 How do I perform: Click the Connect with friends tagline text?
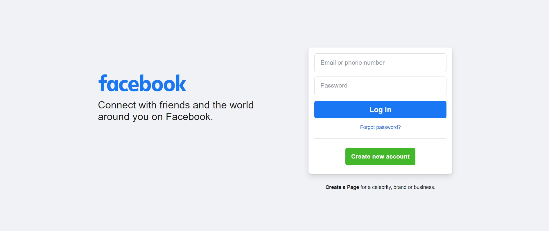176,111
